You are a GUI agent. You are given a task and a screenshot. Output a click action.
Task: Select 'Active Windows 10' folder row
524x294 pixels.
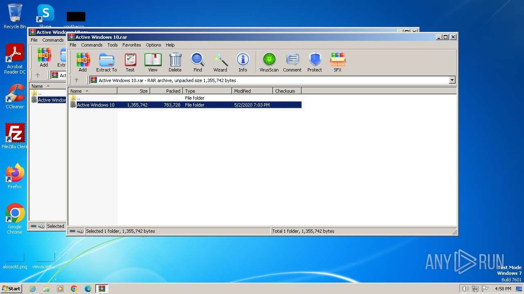[185, 105]
